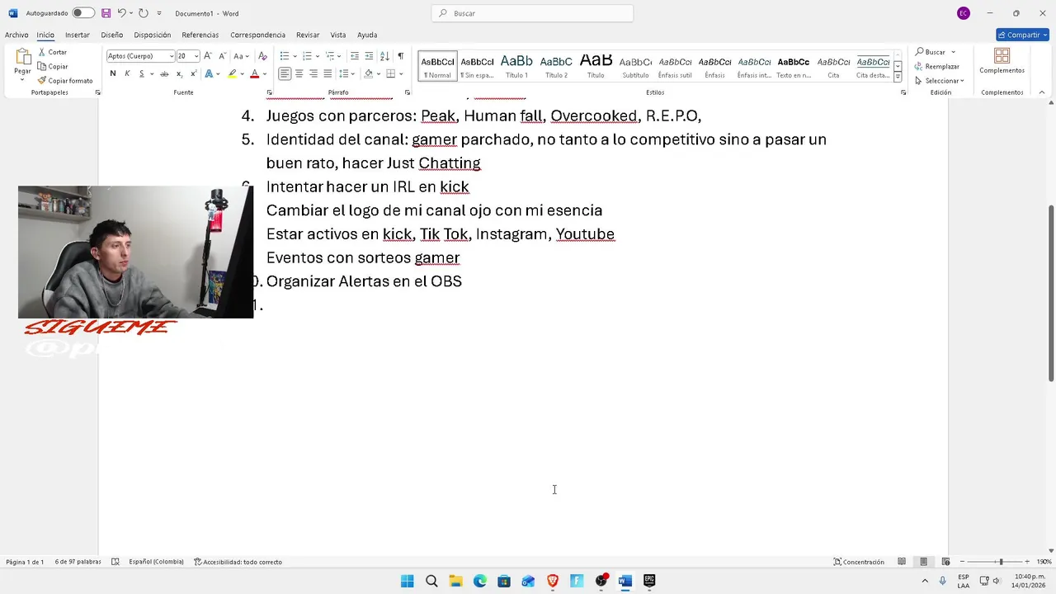Apply yellow text highlight color
Viewport: 1056px width, 594px height.
[233, 73]
